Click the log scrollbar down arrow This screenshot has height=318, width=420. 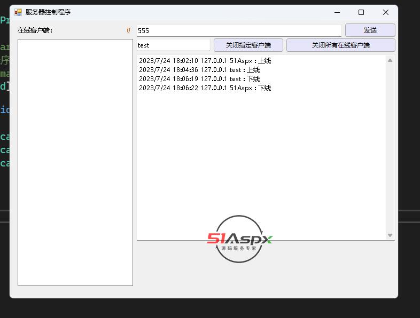pyautogui.click(x=390, y=235)
